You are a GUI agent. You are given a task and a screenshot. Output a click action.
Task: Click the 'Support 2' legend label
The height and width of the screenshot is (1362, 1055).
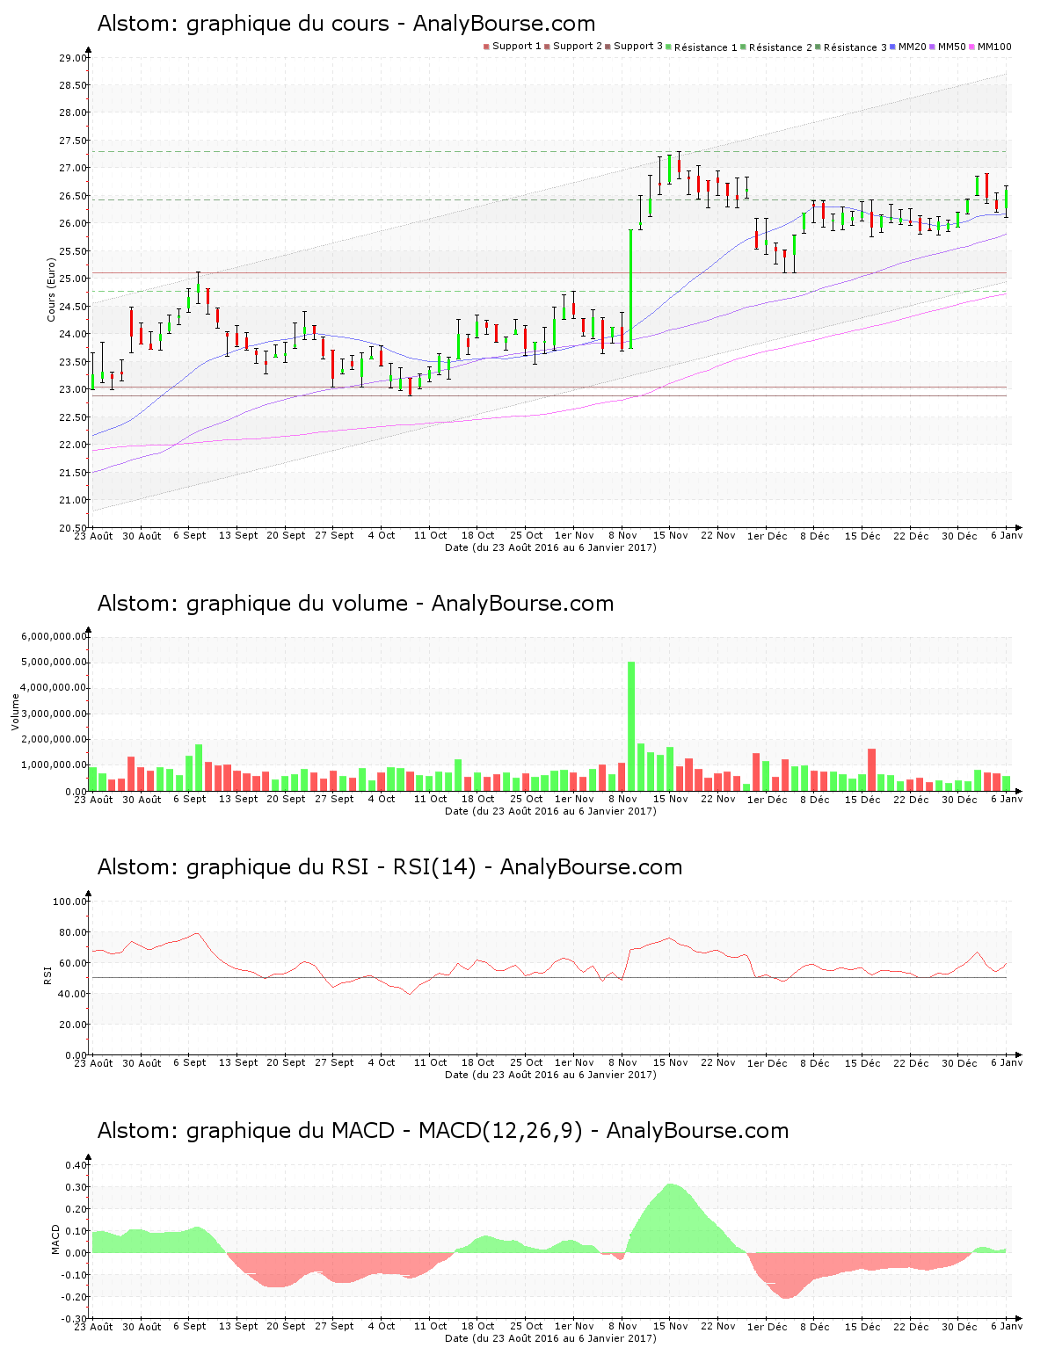[x=578, y=47]
